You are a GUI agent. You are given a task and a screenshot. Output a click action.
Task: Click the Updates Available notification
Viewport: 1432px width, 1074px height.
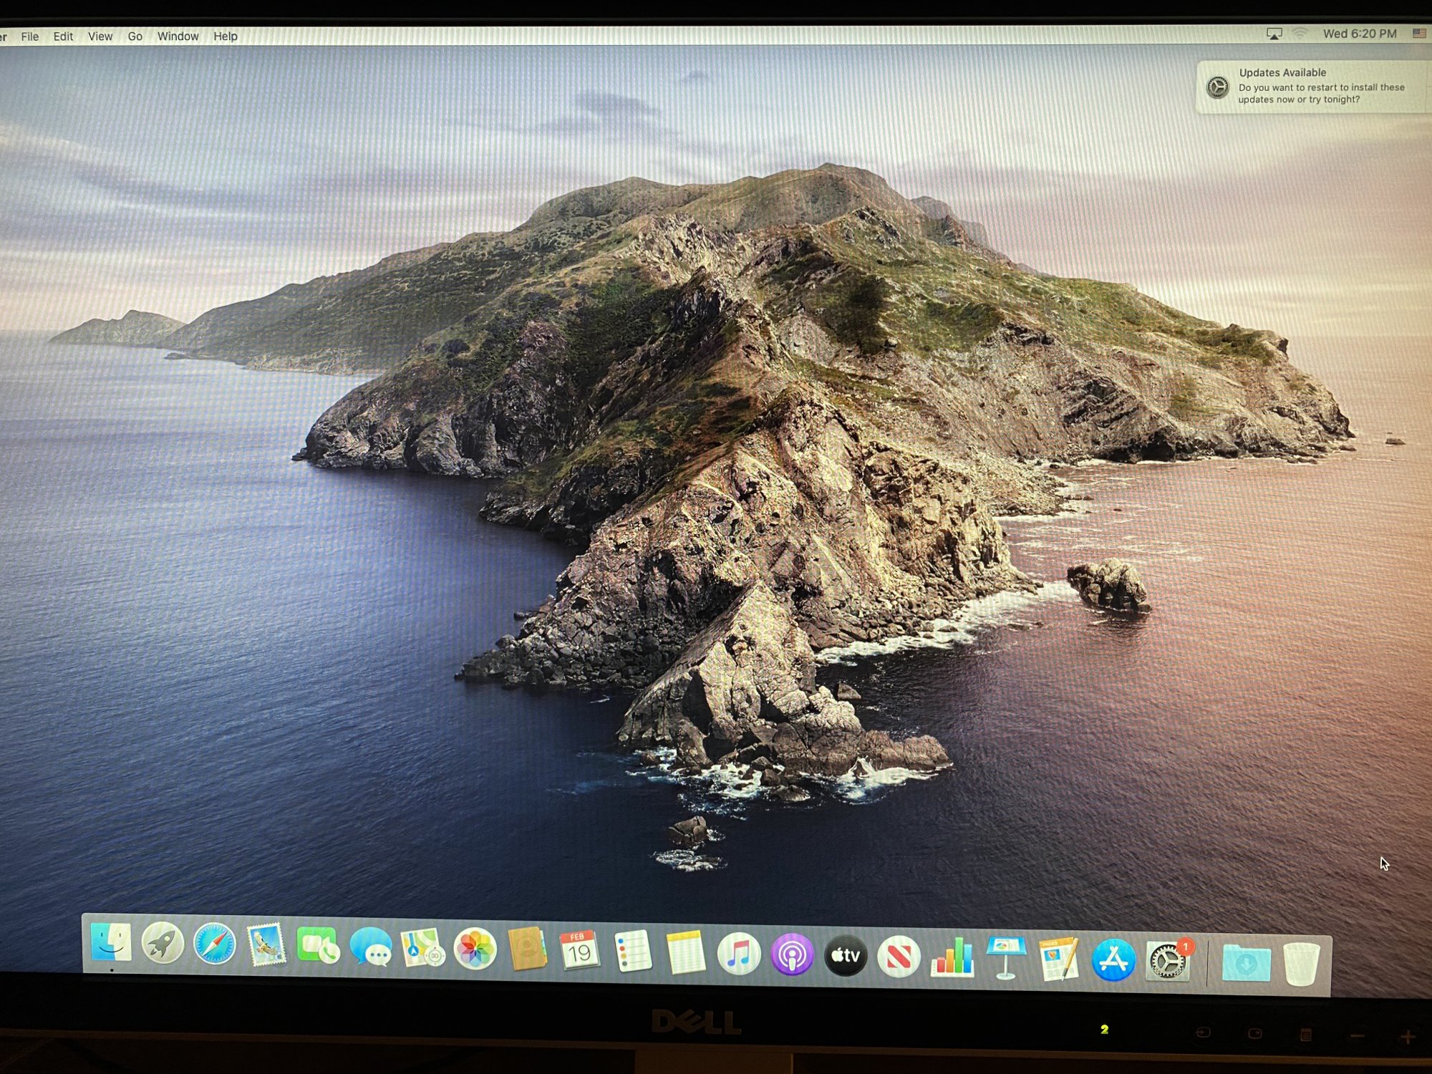pyautogui.click(x=1310, y=87)
